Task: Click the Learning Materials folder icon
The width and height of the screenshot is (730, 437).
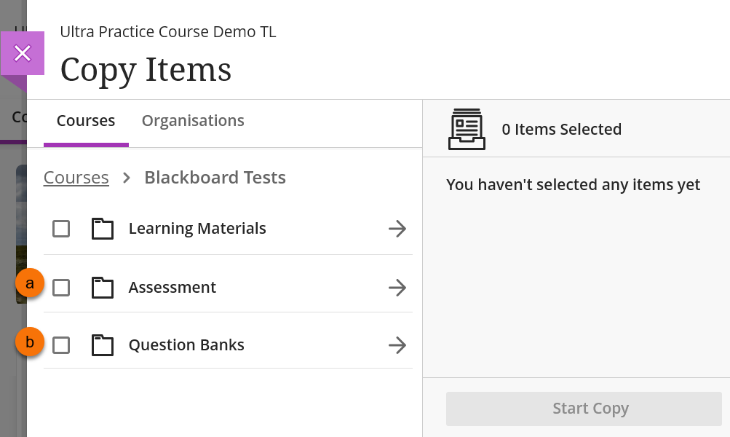Action: (103, 229)
